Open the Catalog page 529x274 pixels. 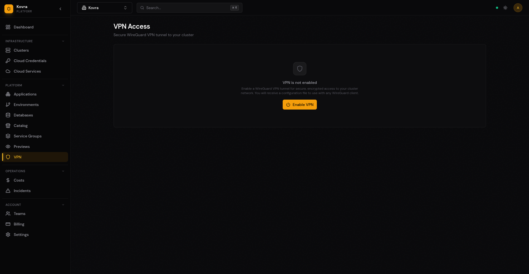pyautogui.click(x=35, y=126)
